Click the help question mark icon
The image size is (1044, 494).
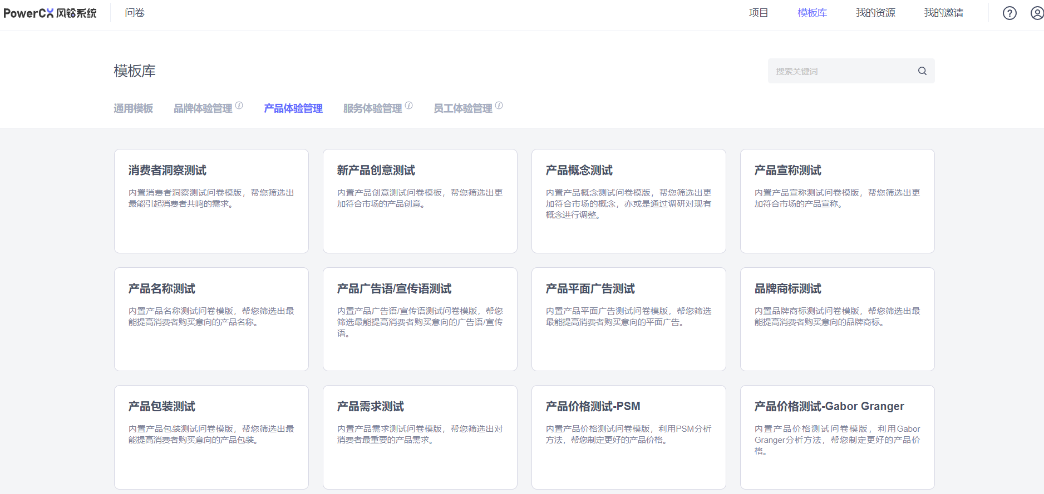1009,13
